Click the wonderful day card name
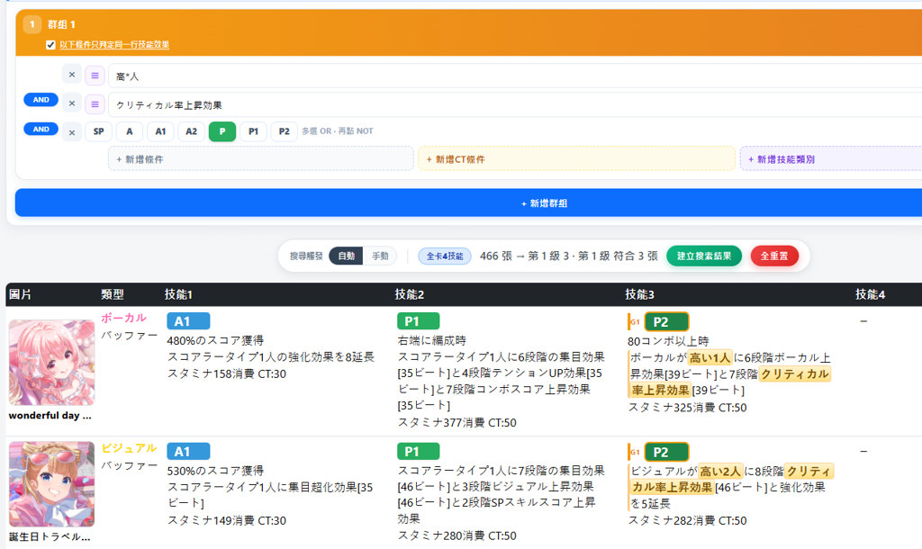922x549 pixels. 50,415
